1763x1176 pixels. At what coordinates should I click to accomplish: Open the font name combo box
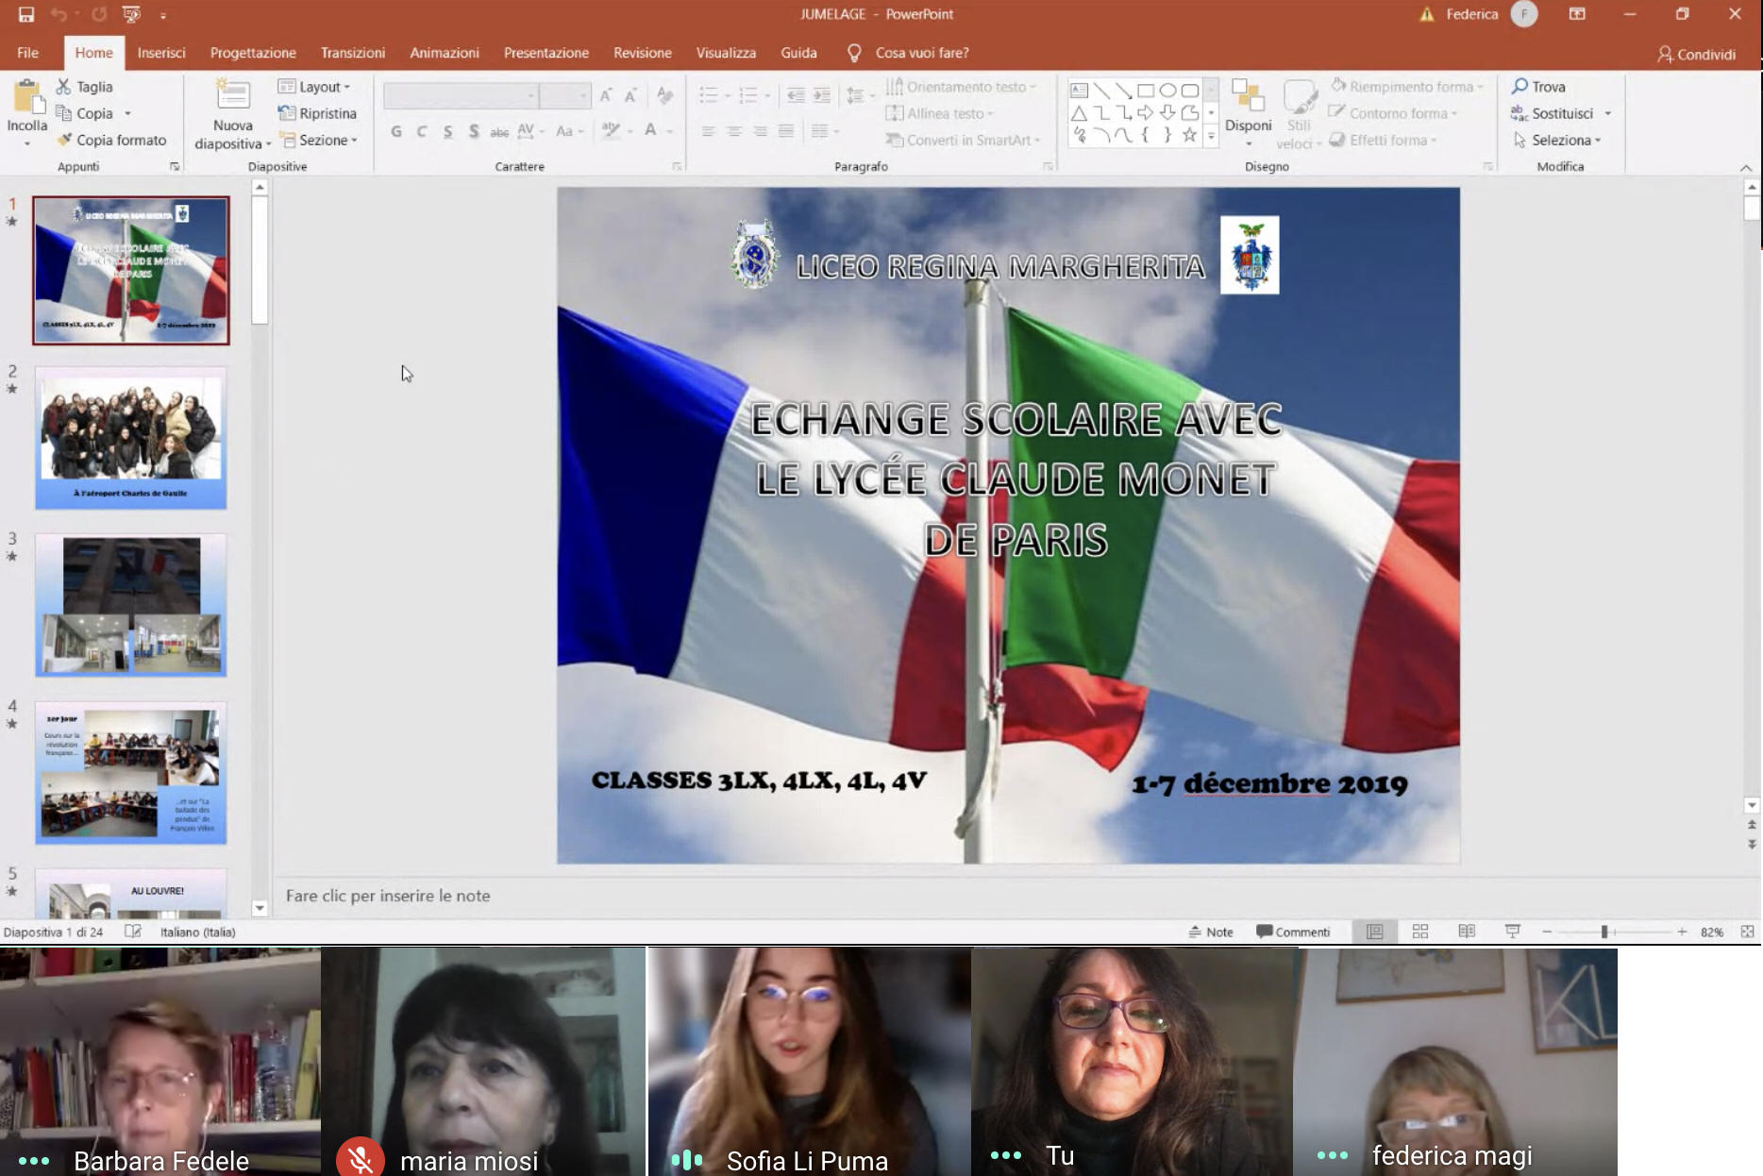click(461, 95)
